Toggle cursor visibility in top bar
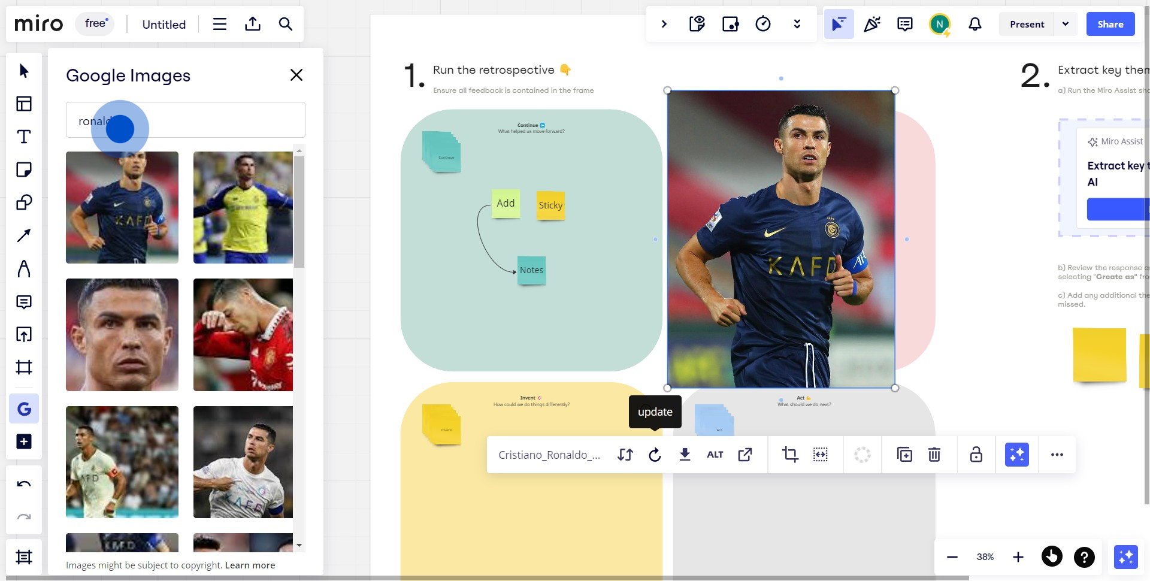 point(839,24)
